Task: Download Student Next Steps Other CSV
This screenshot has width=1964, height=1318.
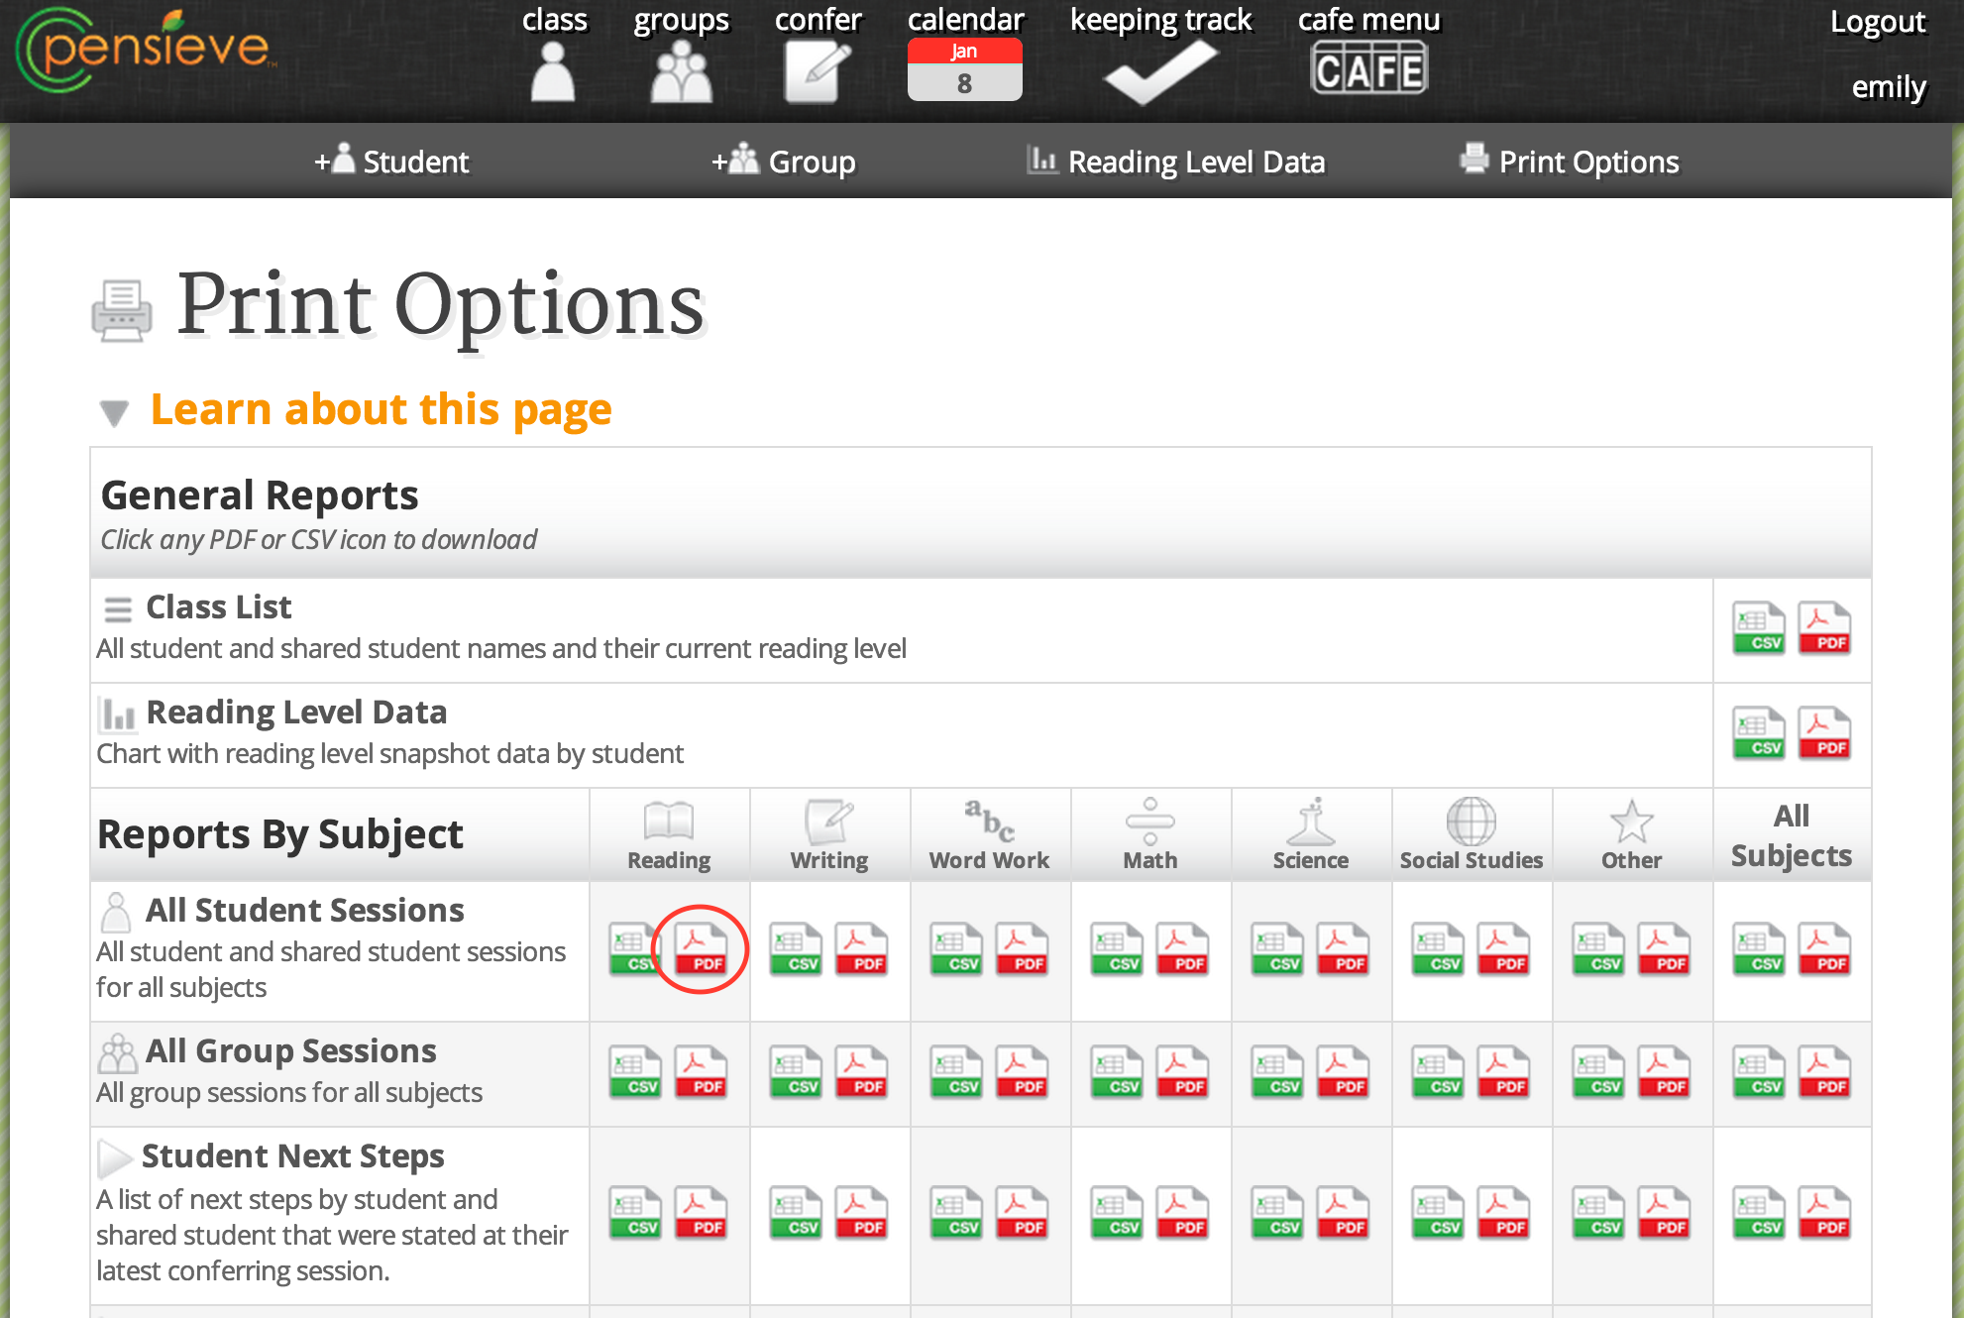Action: coord(1598,1213)
